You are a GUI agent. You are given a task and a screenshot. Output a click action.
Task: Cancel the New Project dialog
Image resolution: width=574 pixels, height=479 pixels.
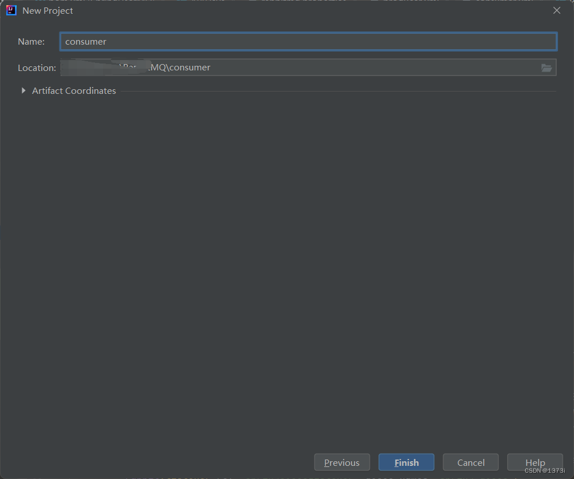(471, 462)
